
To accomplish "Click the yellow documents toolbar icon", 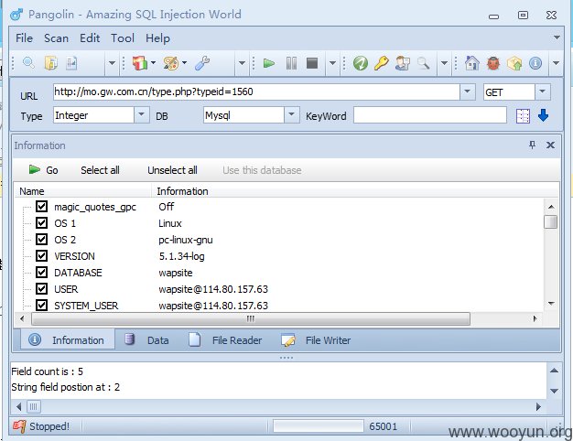I will tap(50, 63).
